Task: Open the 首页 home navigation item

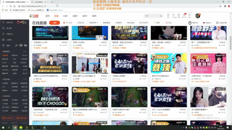Action: pos(47,16)
